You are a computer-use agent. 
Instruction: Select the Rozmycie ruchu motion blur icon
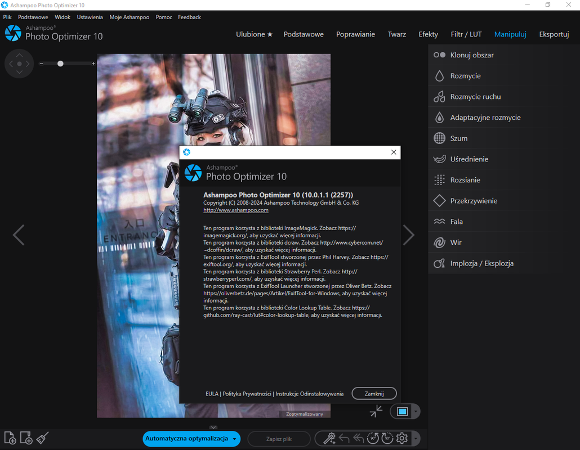tap(439, 97)
